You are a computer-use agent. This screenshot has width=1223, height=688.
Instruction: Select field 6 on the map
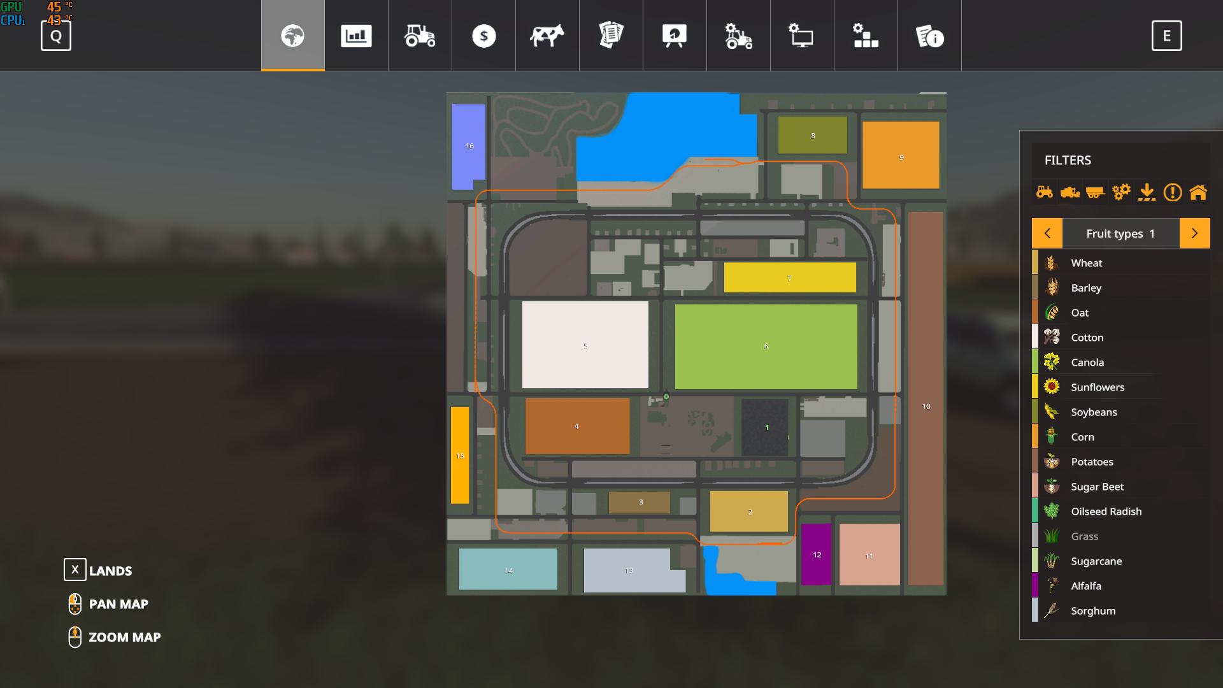(766, 347)
